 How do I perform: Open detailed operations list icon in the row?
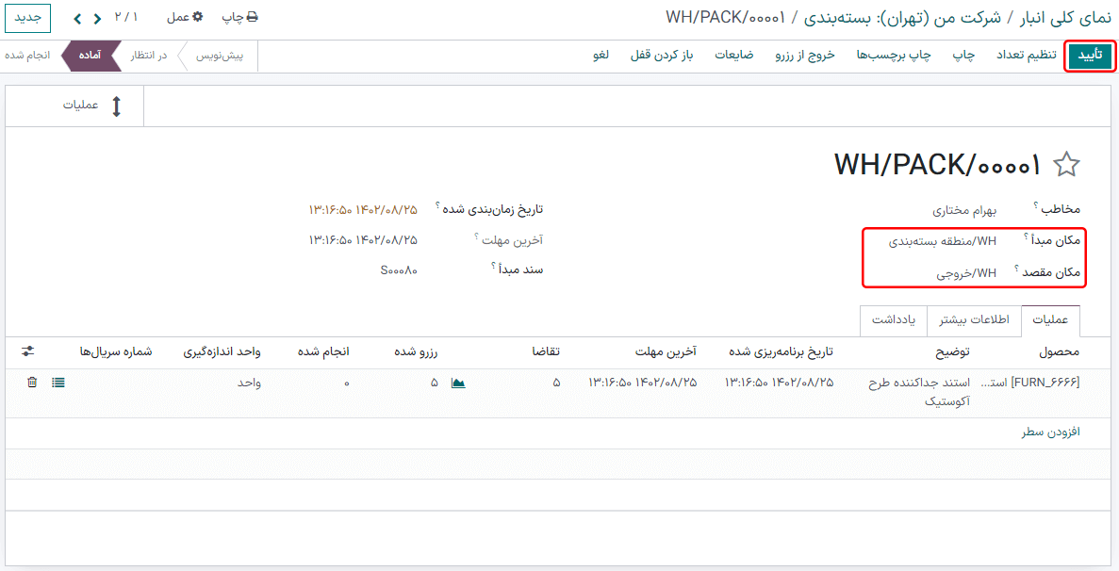pyautogui.click(x=58, y=383)
